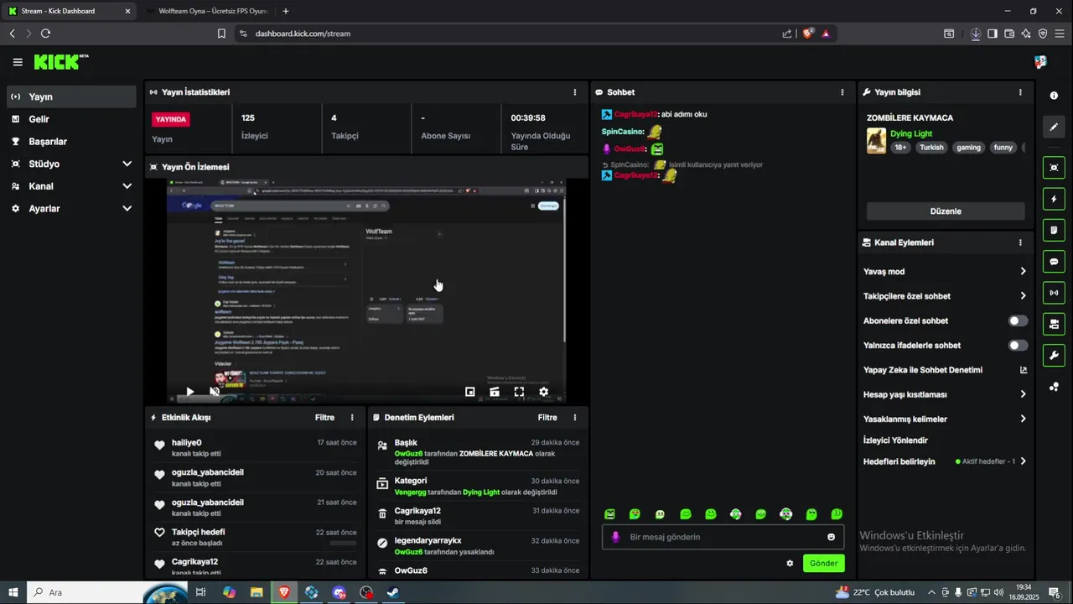The image size is (1073, 604).
Task: Open Sohbet panel three-dot menu
Action: pos(842,92)
